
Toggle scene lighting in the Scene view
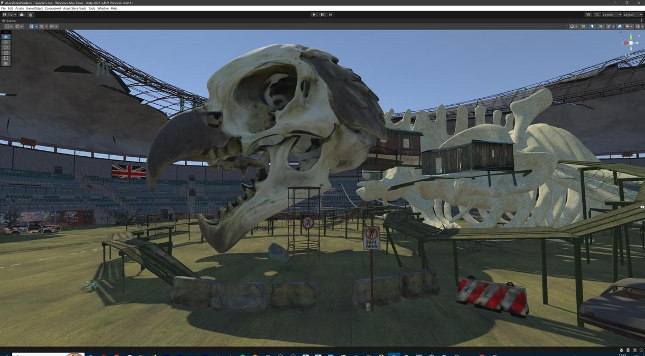click(x=592, y=26)
